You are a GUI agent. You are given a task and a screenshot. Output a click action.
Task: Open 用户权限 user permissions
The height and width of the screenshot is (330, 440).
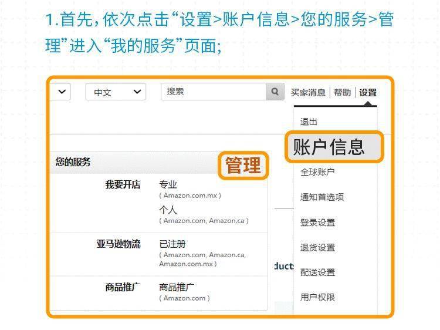tap(317, 298)
